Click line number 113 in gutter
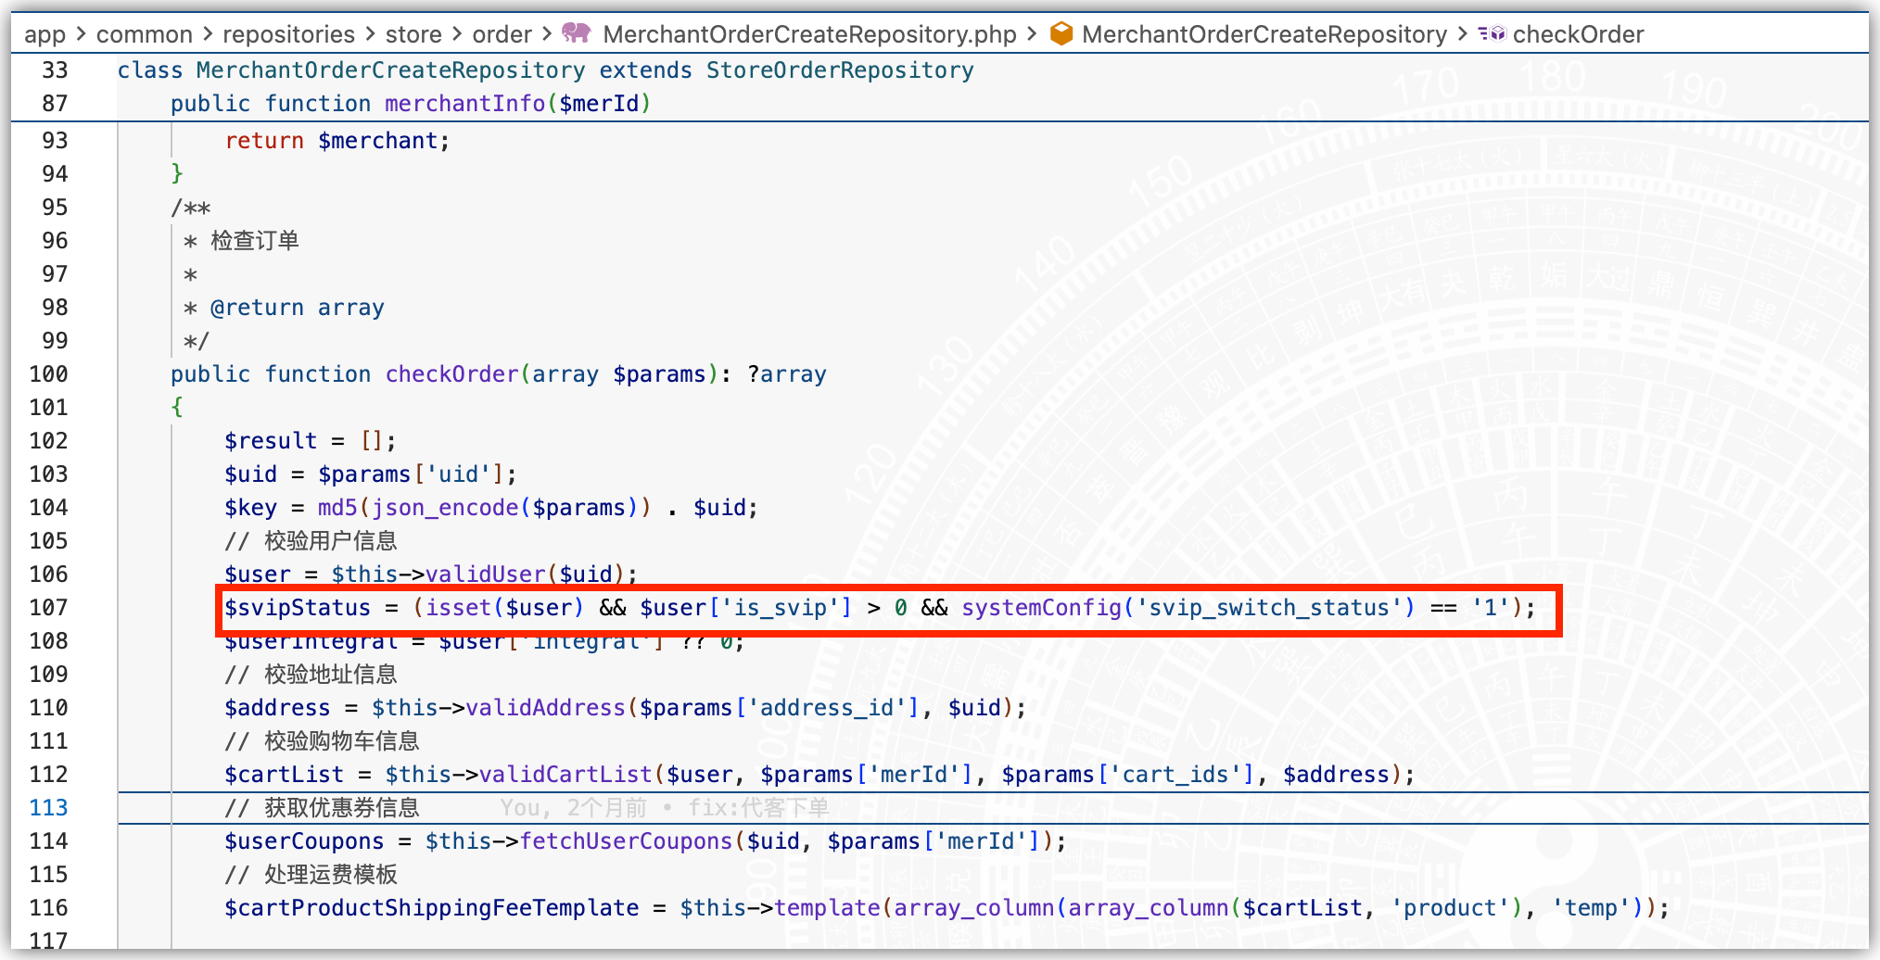The width and height of the screenshot is (1880, 960). coord(48,808)
